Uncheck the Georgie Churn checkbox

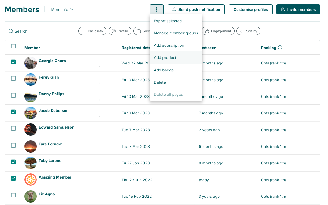(x=14, y=62)
